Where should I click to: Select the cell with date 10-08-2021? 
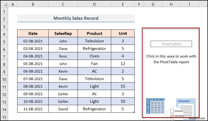33,101
